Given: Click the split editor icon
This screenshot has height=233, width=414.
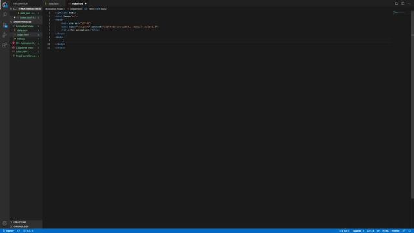Looking at the screenshot, I should click(x=402, y=3).
